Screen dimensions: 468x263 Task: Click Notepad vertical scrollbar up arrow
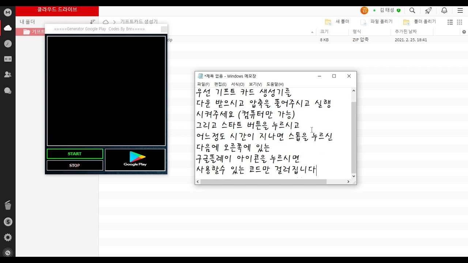354,91
